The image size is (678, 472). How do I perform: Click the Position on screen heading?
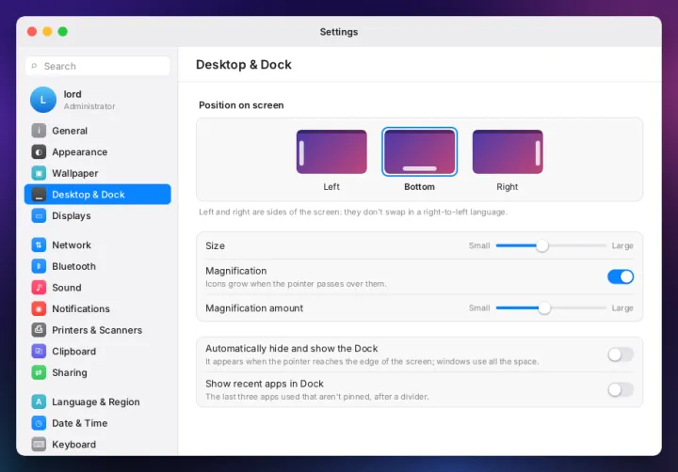pyautogui.click(x=241, y=105)
